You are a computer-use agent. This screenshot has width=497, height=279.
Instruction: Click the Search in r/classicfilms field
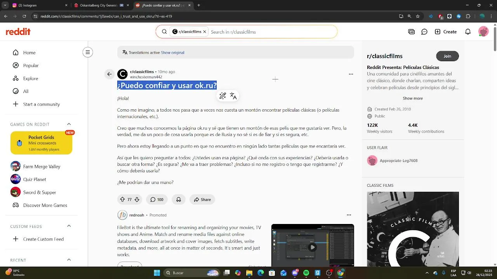pyautogui.click(x=272, y=32)
